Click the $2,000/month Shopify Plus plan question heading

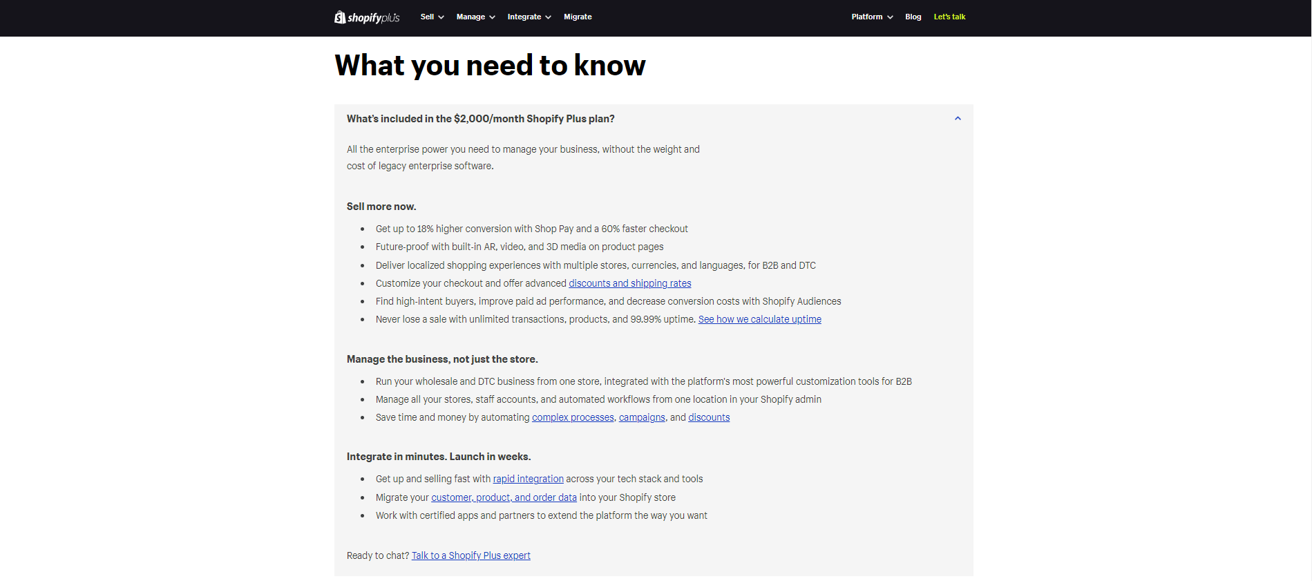pyautogui.click(x=481, y=119)
